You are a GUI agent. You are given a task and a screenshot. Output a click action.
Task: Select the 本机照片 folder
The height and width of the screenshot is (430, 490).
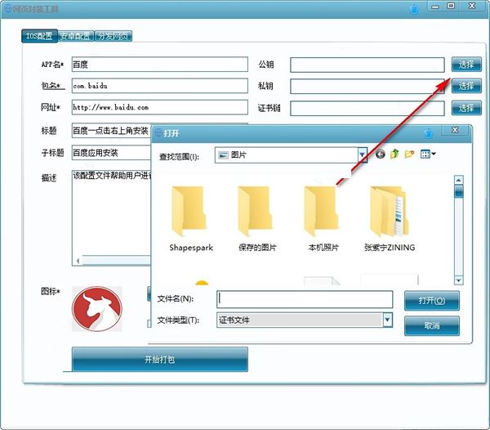coord(323,218)
